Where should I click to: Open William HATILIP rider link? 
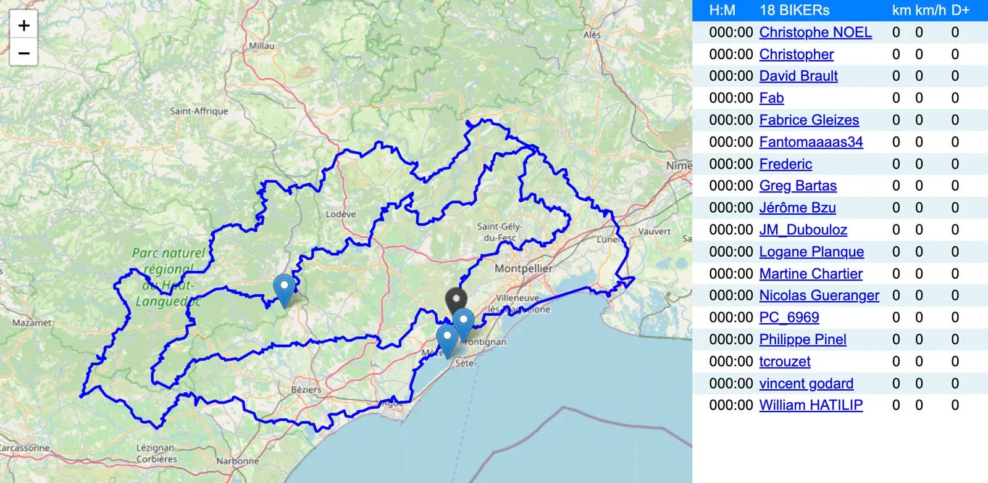coord(811,405)
